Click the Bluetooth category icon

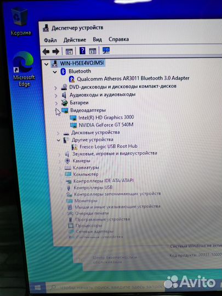coord(63,72)
